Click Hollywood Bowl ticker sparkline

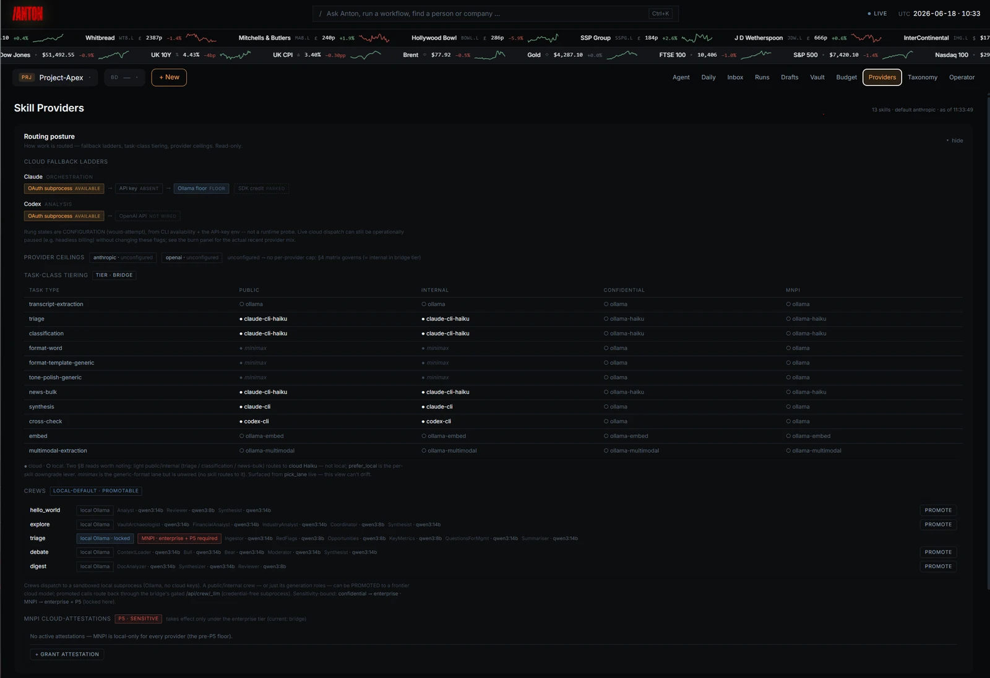(543, 38)
